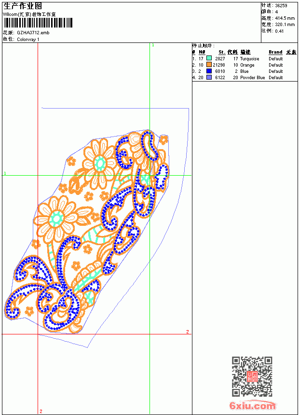Image resolution: width=299 pixels, height=415 pixels.
Task: Click the Blue color swatch
Action: tap(209, 71)
